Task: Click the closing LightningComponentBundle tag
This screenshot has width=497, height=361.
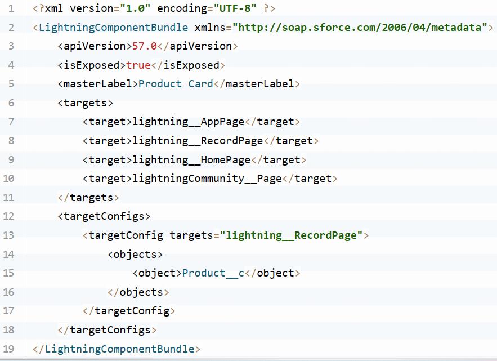Action: coord(117,349)
